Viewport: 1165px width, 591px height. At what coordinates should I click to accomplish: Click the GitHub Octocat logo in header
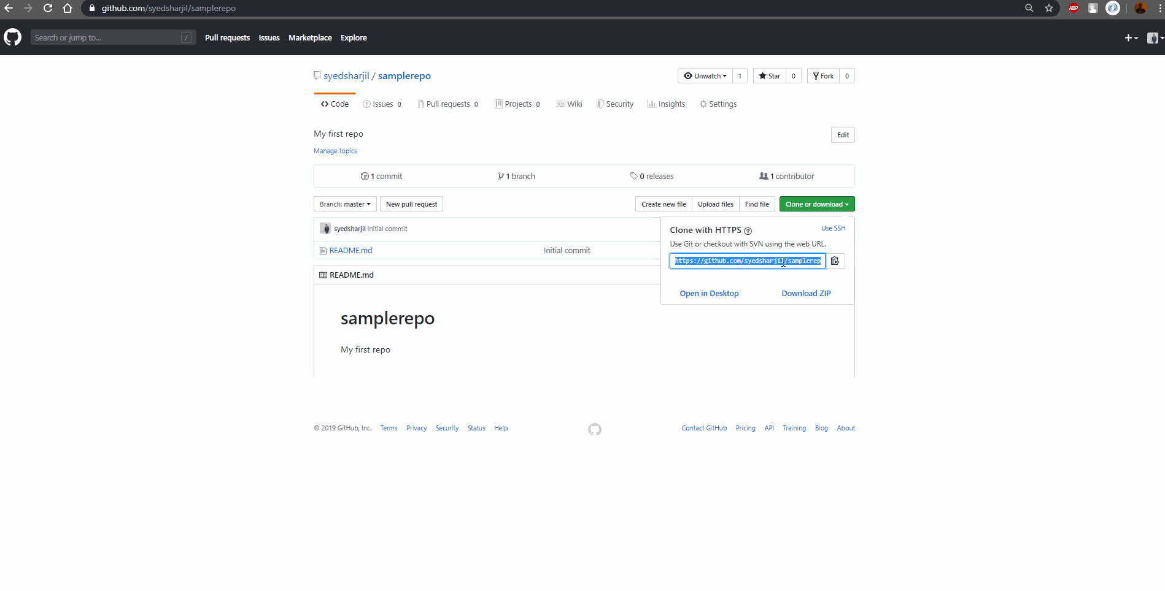click(12, 37)
